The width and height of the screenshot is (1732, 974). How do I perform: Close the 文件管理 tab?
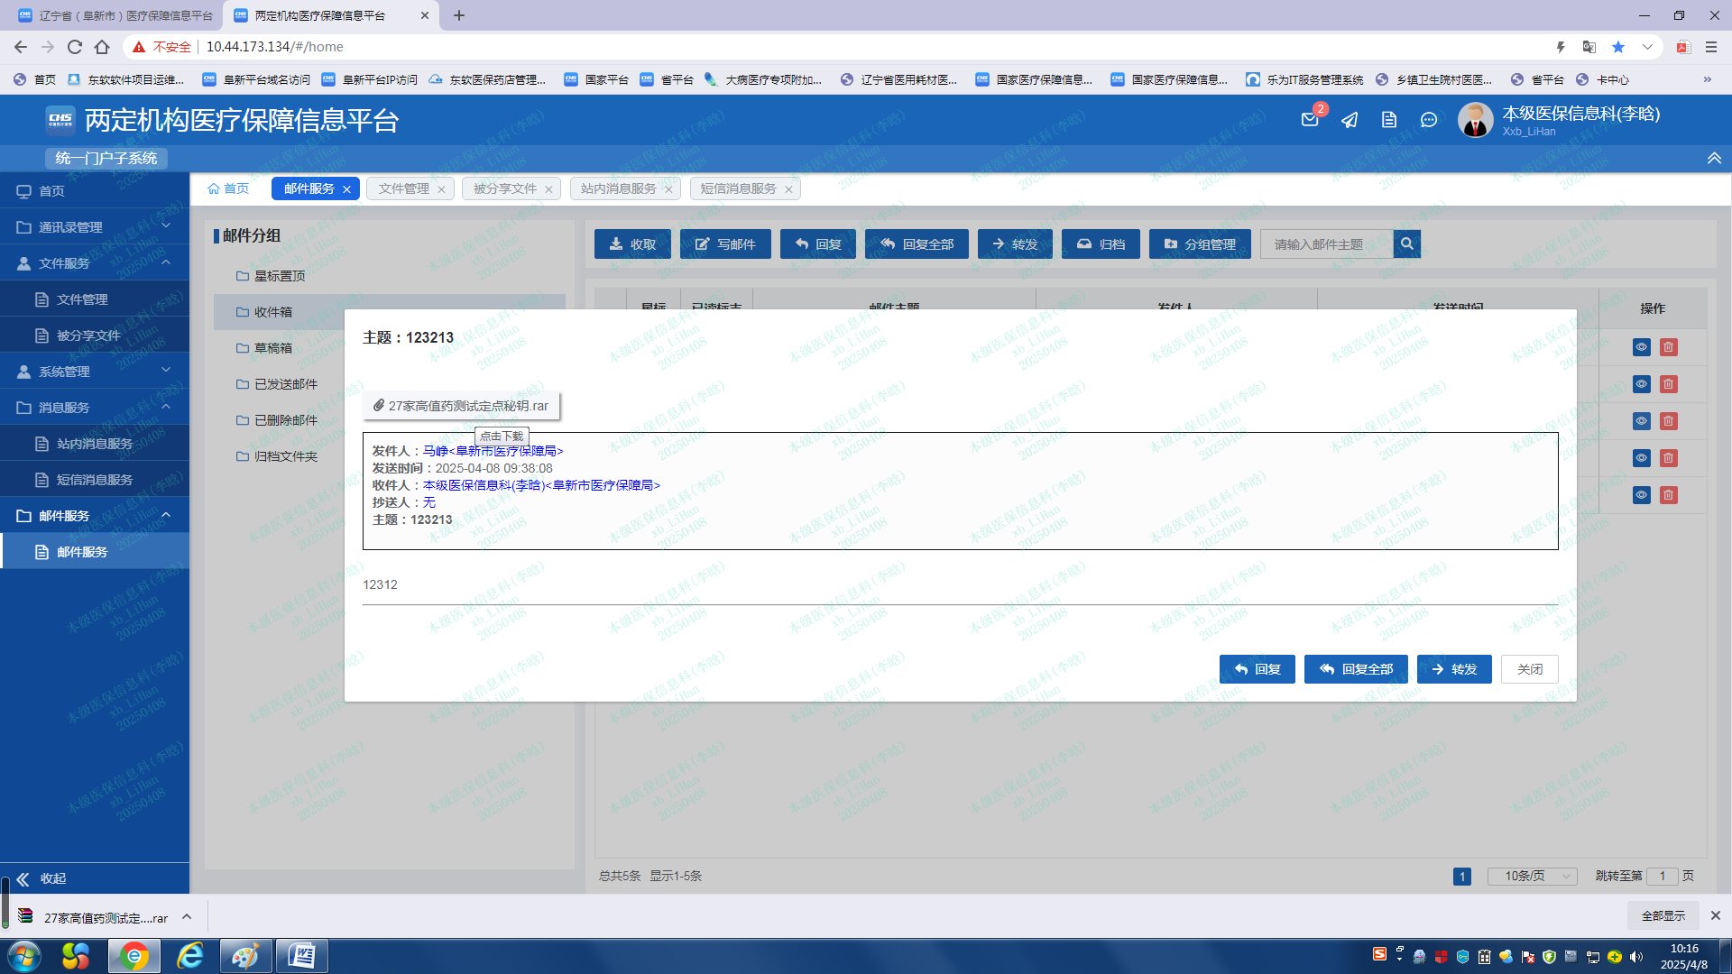coord(441,189)
